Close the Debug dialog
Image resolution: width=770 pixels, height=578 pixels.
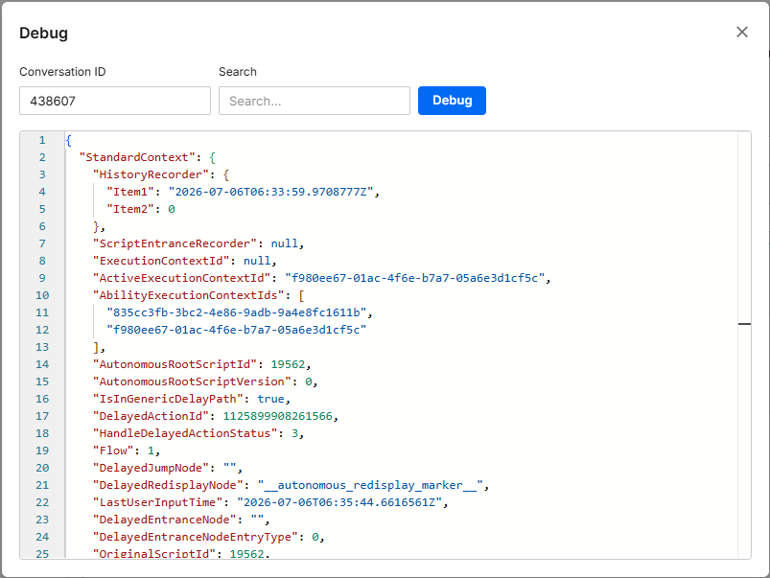[x=742, y=32]
